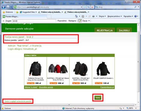
Task: Open the Ulubione favorites star button
Action: (8, 12)
